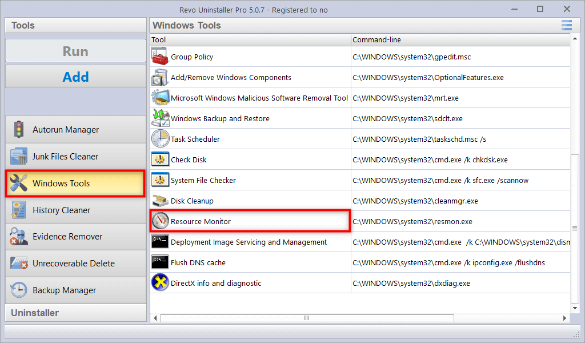Click the Unrecoverable Delete icon
The height and width of the screenshot is (343, 585).
point(19,263)
